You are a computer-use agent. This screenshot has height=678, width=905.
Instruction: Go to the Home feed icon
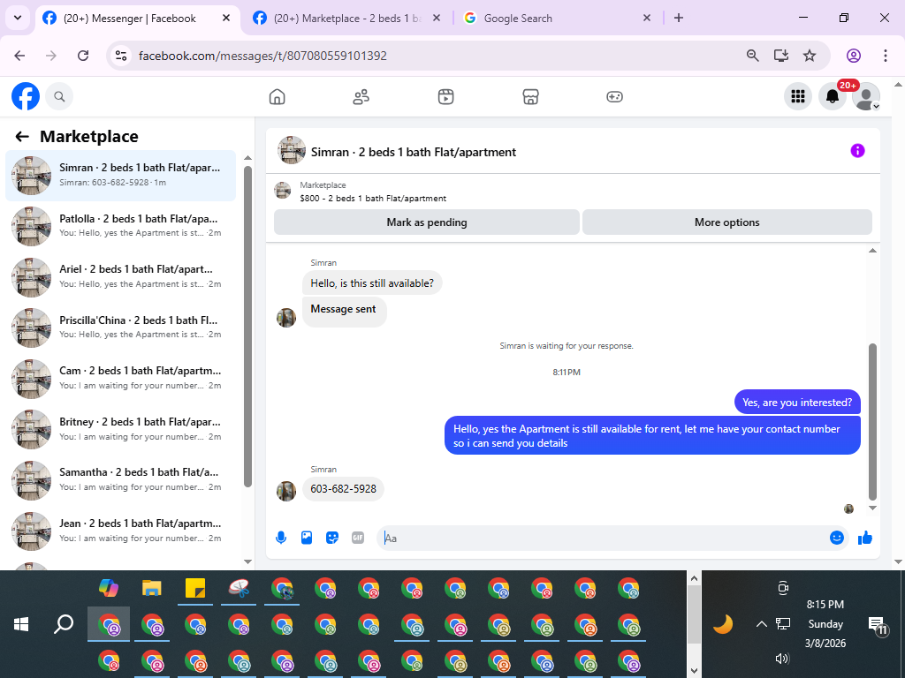pos(277,97)
